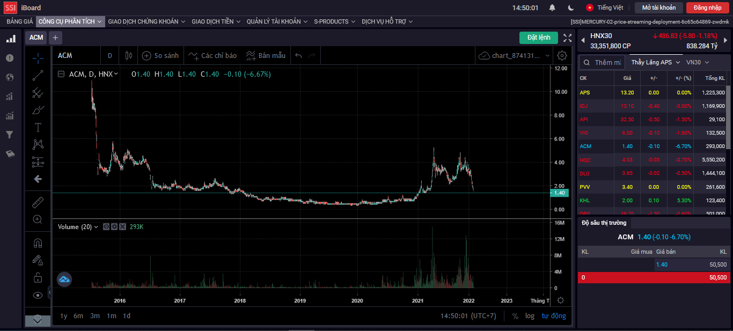Open the candlestick chart style selector

(x=128, y=55)
